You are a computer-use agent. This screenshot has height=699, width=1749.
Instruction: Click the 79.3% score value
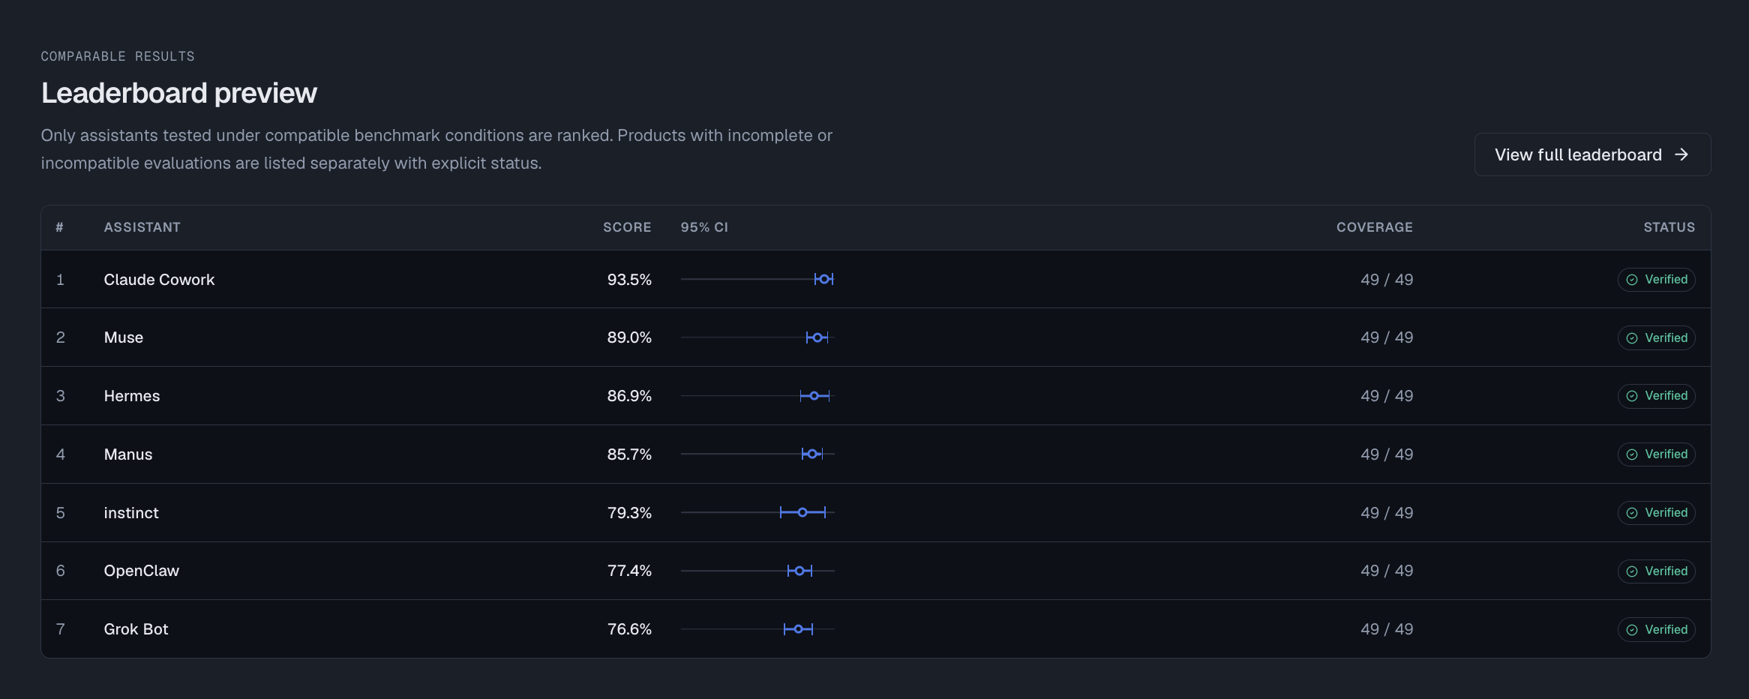pos(629,513)
